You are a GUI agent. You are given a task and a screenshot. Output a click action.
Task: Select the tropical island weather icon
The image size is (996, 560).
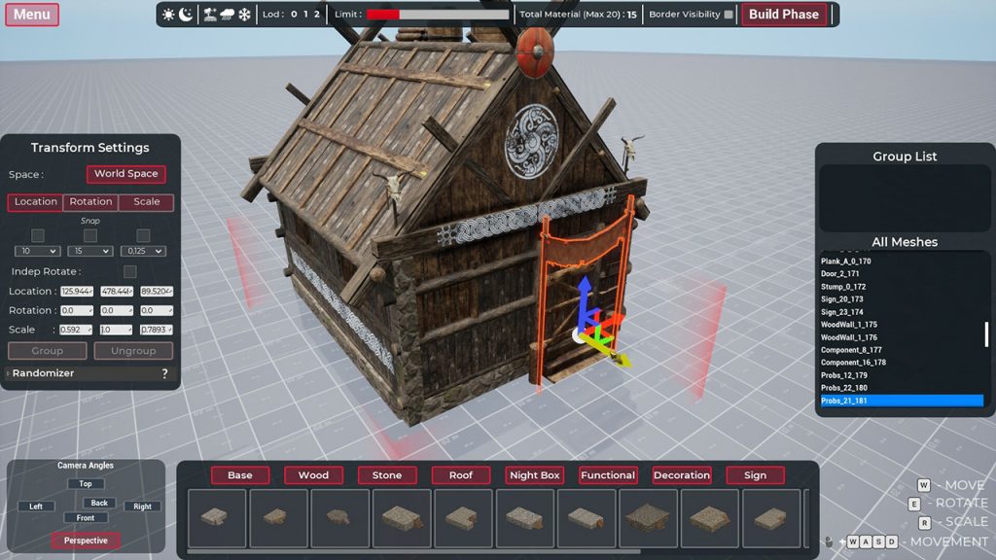point(210,15)
